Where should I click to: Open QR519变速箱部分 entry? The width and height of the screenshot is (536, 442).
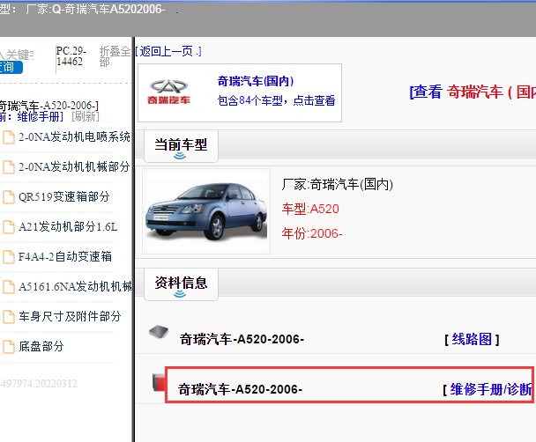64,197
